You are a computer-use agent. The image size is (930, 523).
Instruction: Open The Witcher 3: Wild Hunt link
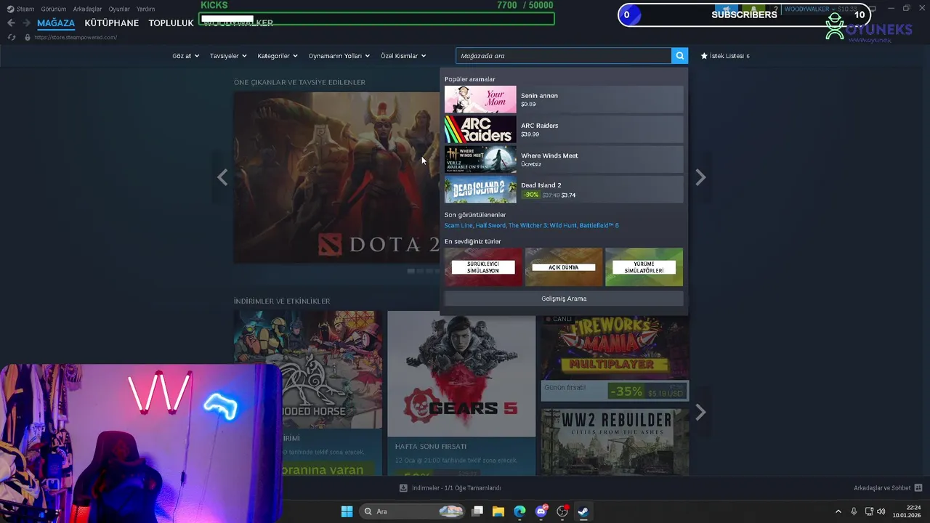(x=542, y=225)
